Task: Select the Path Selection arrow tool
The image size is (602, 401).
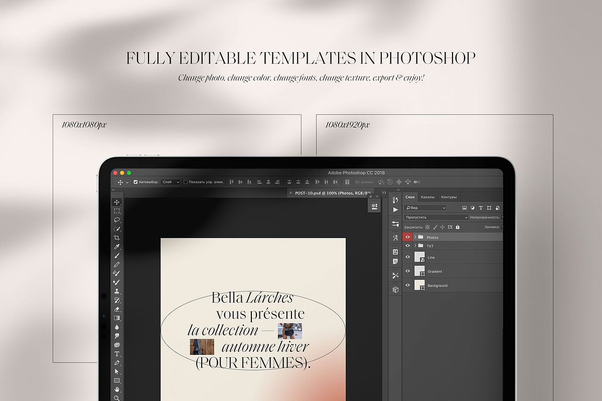Action: 117,371
